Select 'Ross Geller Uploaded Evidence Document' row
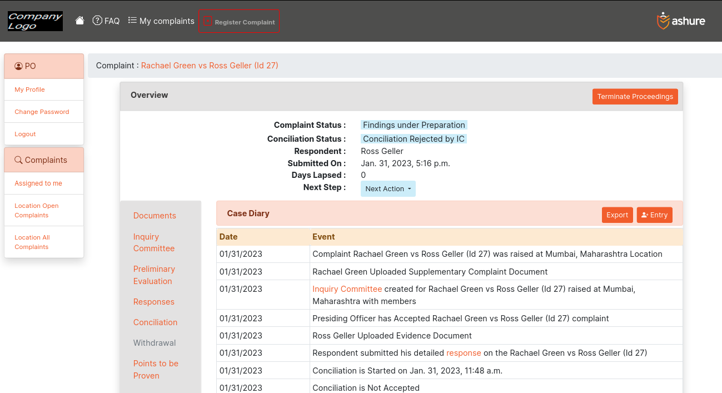The width and height of the screenshot is (722, 393). pos(449,335)
